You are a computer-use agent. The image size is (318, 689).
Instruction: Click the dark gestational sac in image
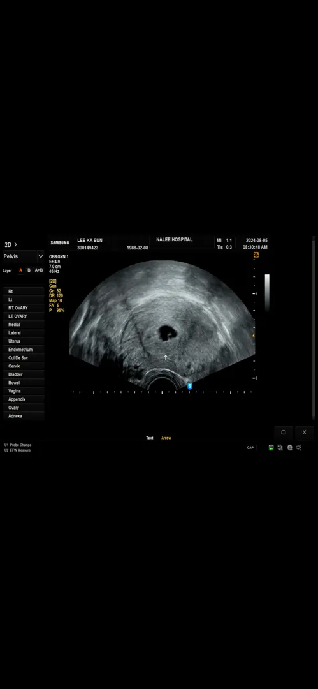tap(168, 333)
